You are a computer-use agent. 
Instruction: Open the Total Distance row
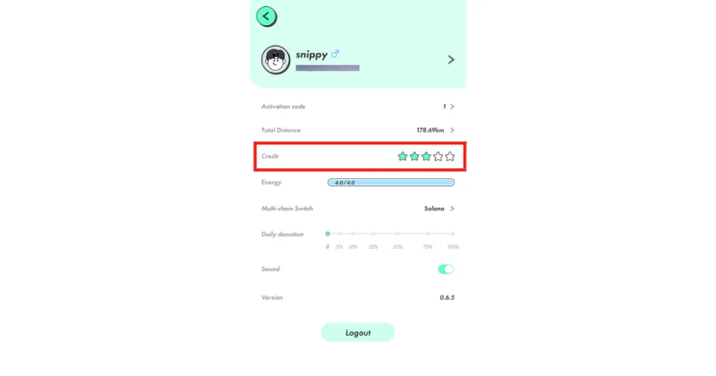(358, 130)
